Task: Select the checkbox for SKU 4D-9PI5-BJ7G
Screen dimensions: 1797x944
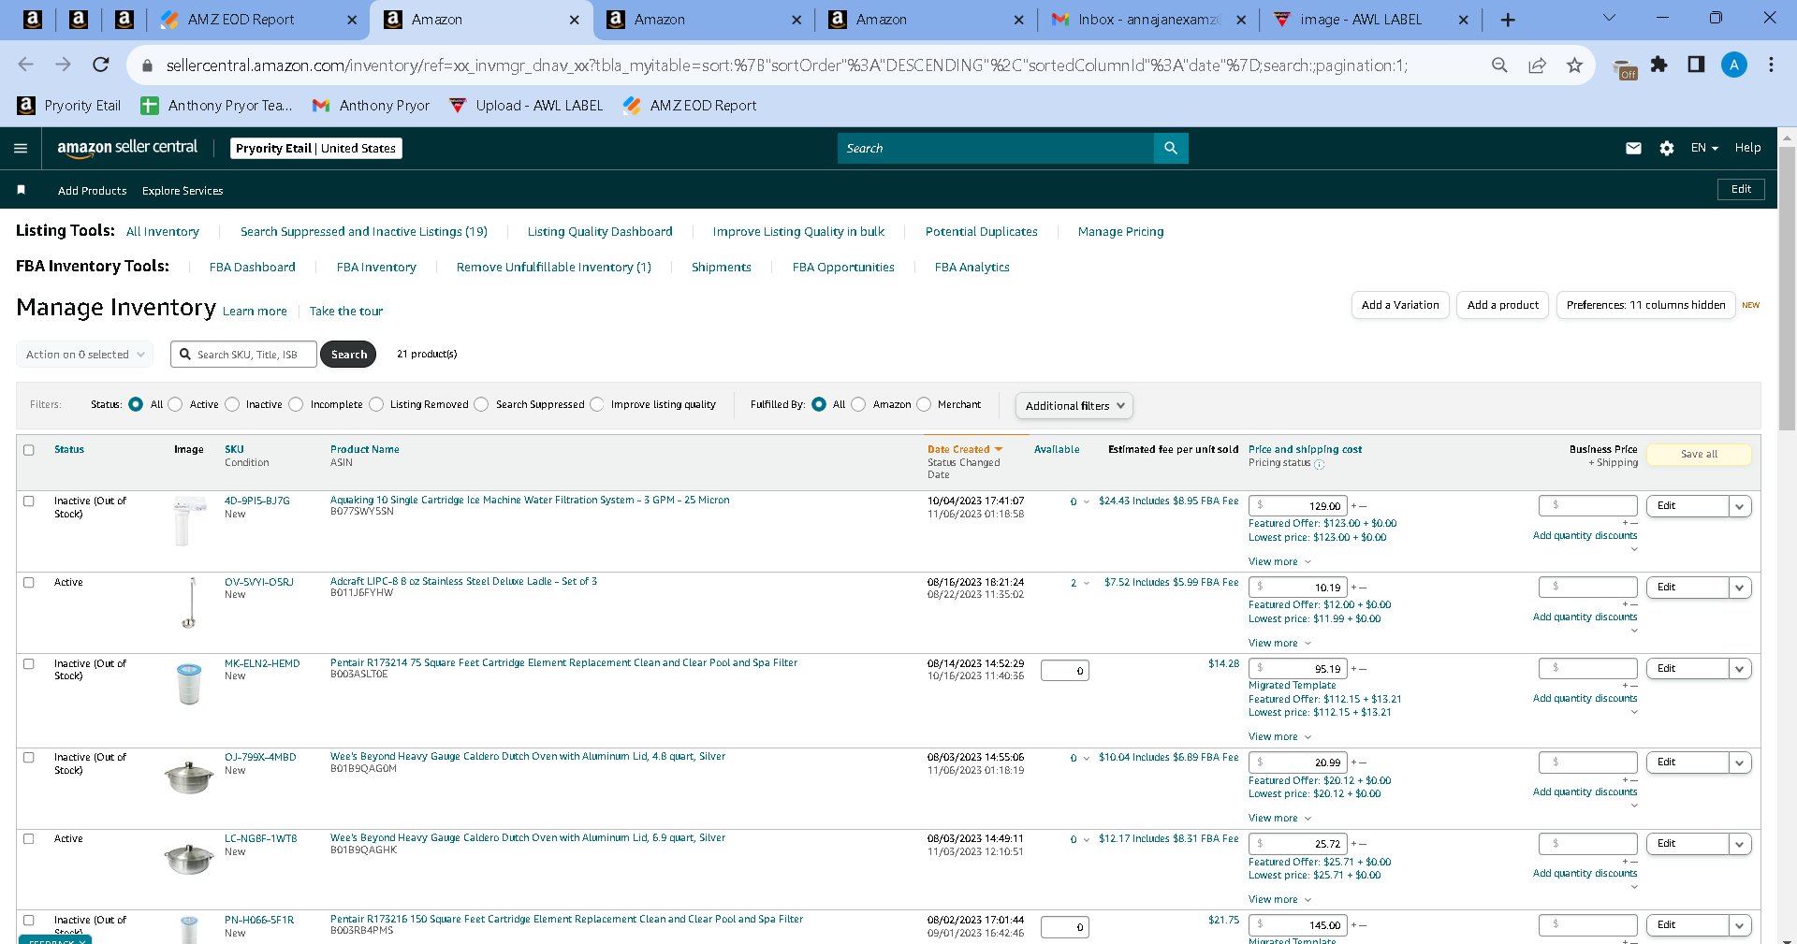Action: (29, 501)
